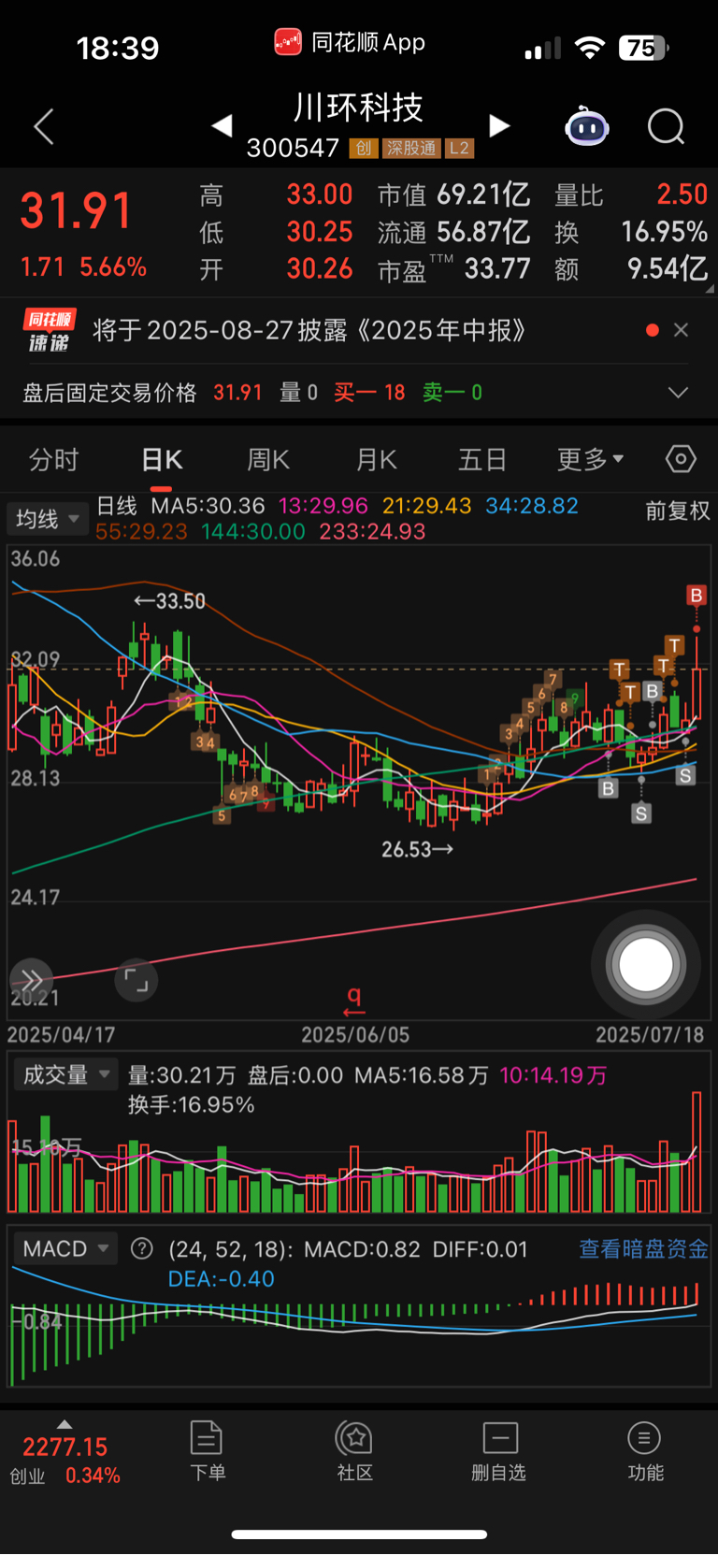Tap the L2 level-2 tag
The width and height of the screenshot is (718, 1555).
[459, 148]
